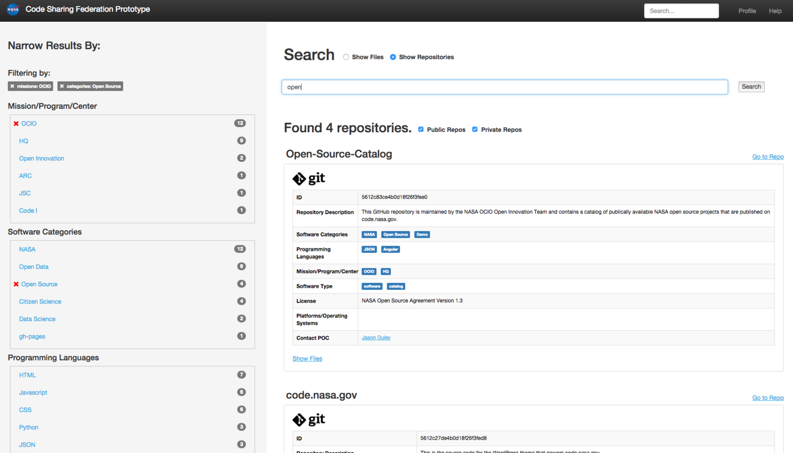This screenshot has height=453, width=793.
Task: Click the Angular language tag
Action: [390, 249]
